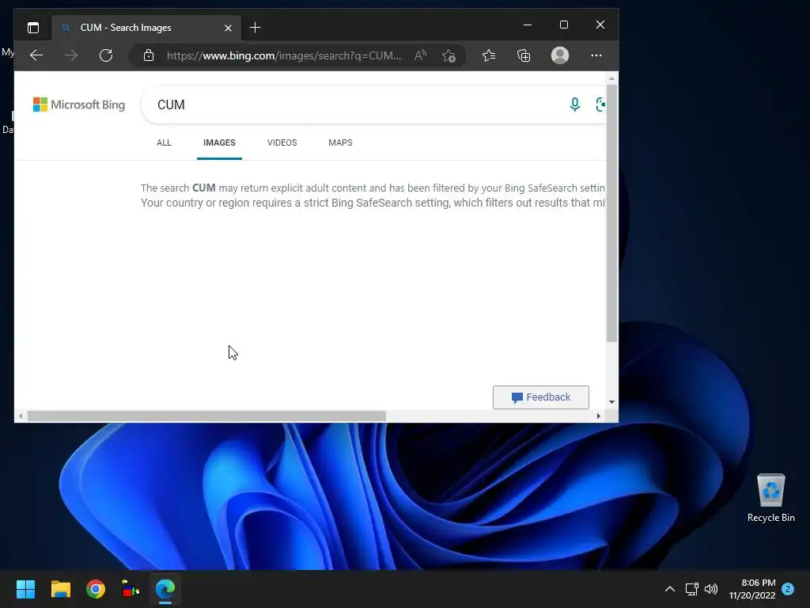Open the Windows Start menu

[x=25, y=589]
